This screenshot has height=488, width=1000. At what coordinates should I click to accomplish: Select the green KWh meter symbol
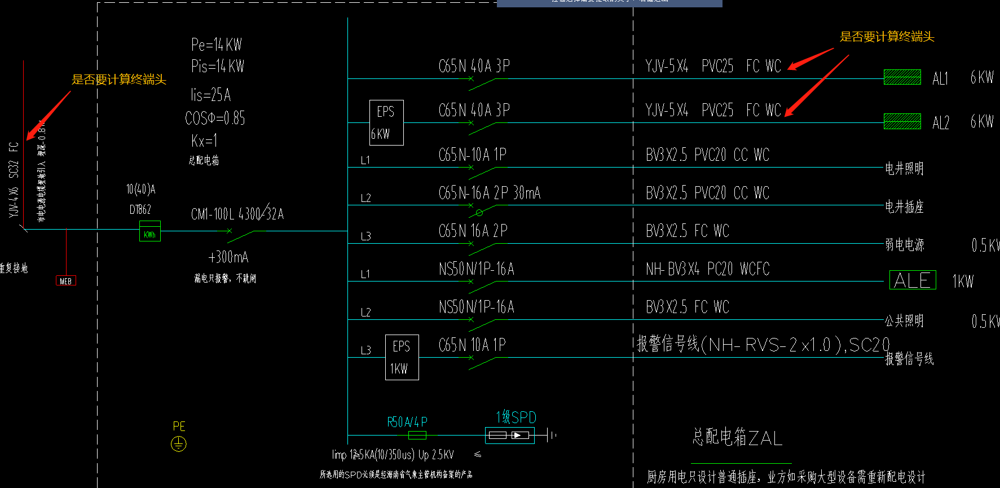click(150, 231)
